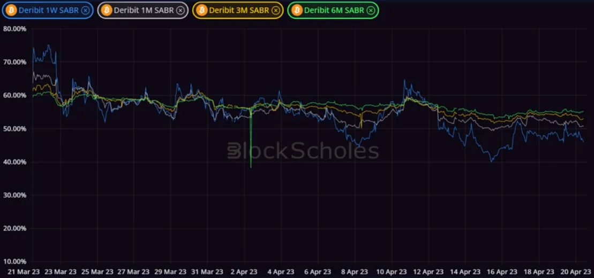The height and width of the screenshot is (278, 594).
Task: Click the 18 Apr 23 date label
Action: pos(538,272)
